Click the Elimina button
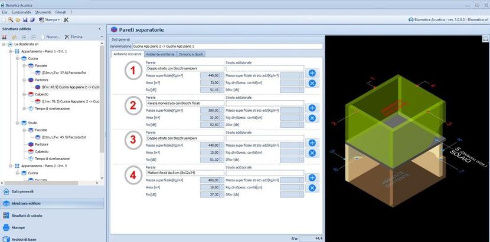The height and width of the screenshot is (242, 490). click(x=73, y=37)
